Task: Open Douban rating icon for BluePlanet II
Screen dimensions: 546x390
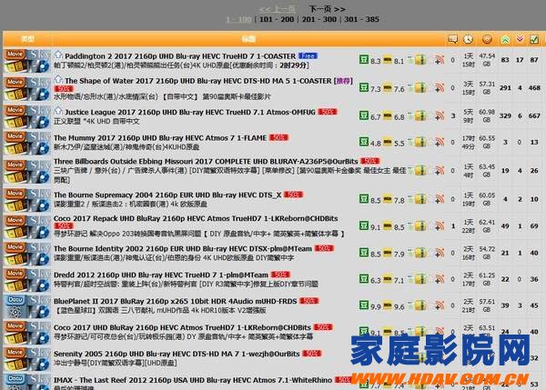Action: [364, 305]
